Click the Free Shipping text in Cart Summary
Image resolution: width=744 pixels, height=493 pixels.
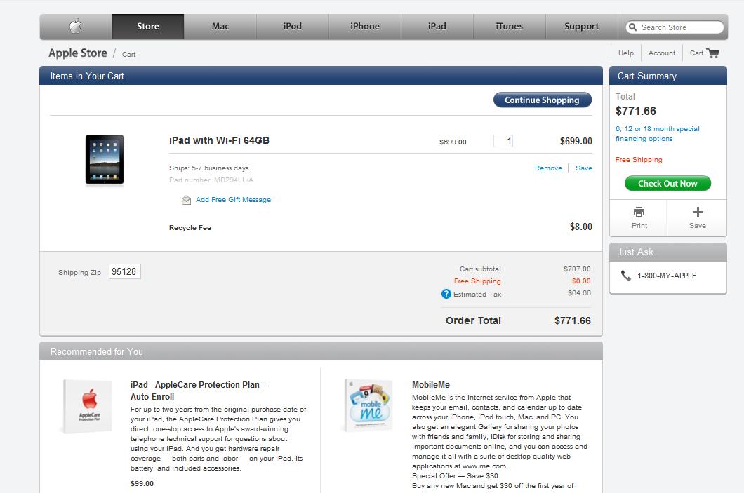pyautogui.click(x=639, y=160)
